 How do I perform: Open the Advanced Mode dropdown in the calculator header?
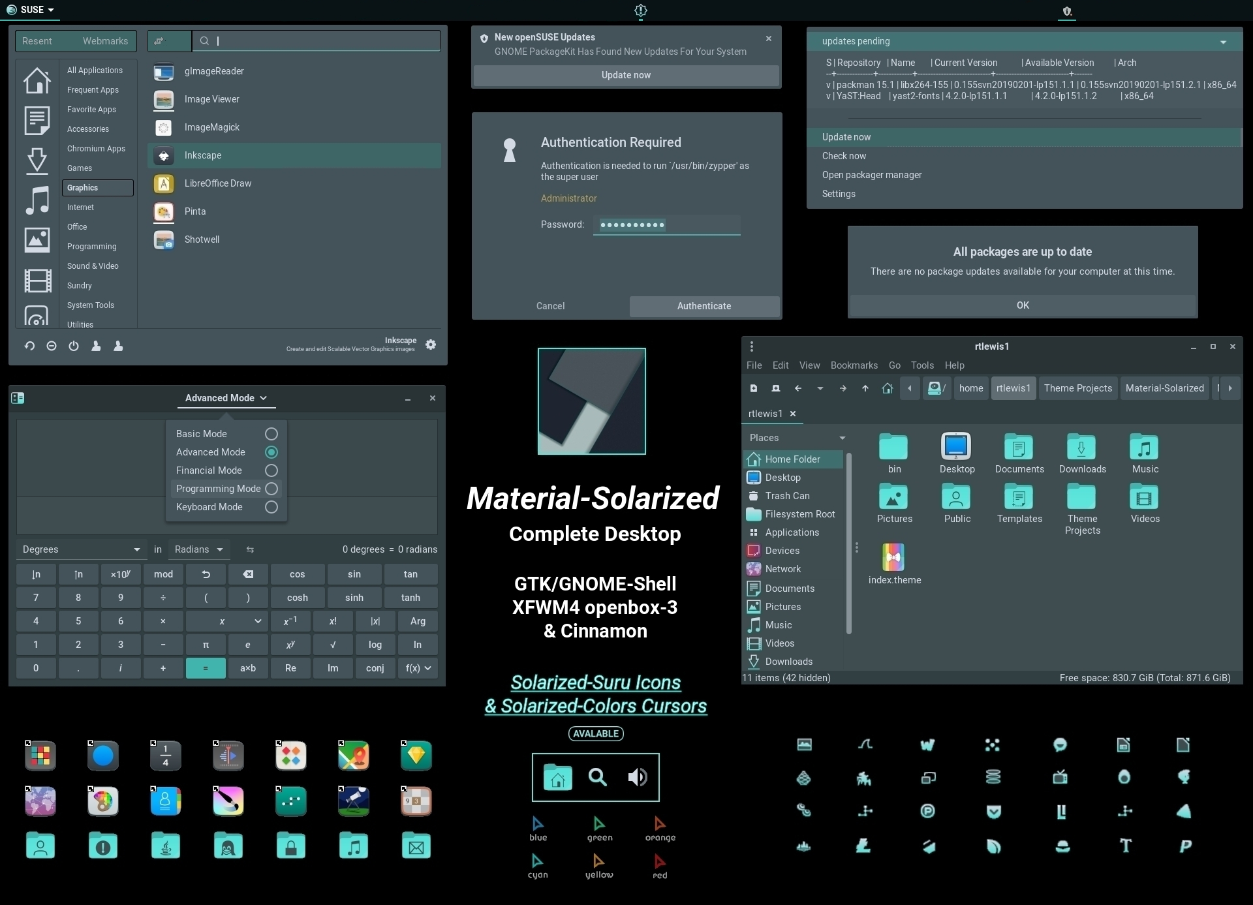(x=226, y=398)
